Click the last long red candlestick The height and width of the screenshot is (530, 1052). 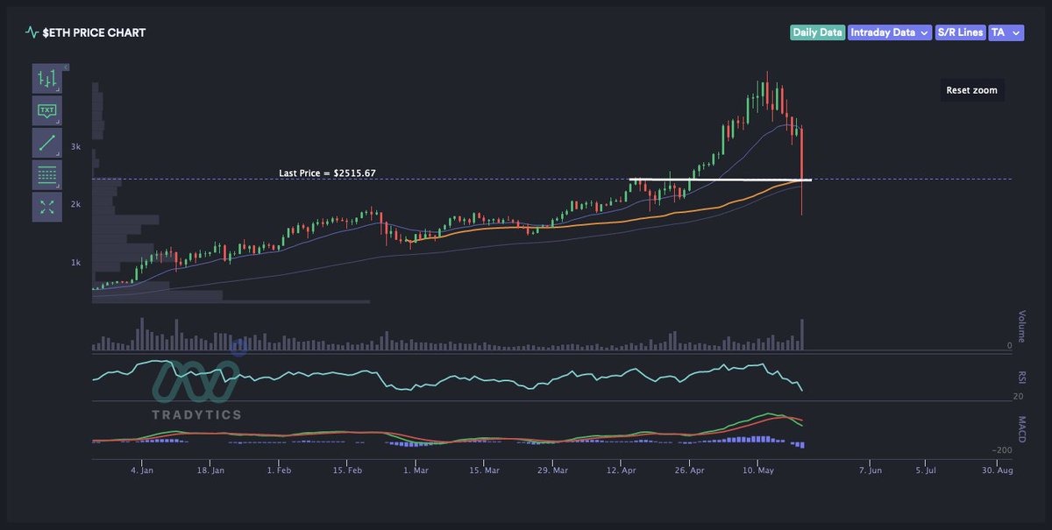click(802, 170)
